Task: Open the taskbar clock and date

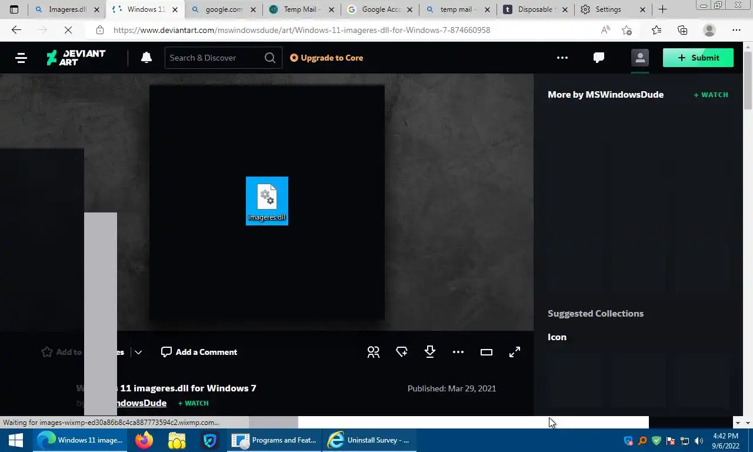Action: click(x=725, y=441)
